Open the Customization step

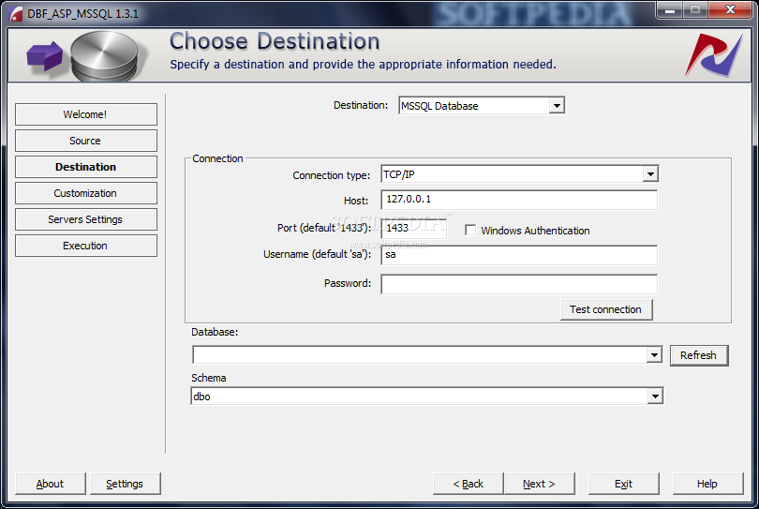[86, 193]
